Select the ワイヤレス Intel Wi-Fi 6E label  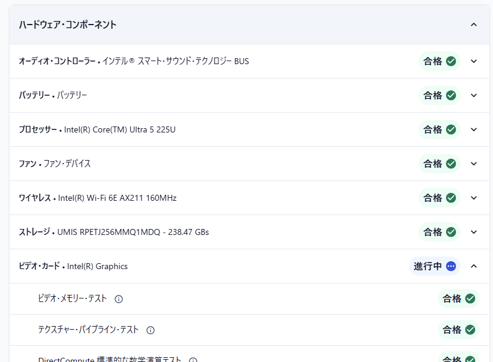117,198
